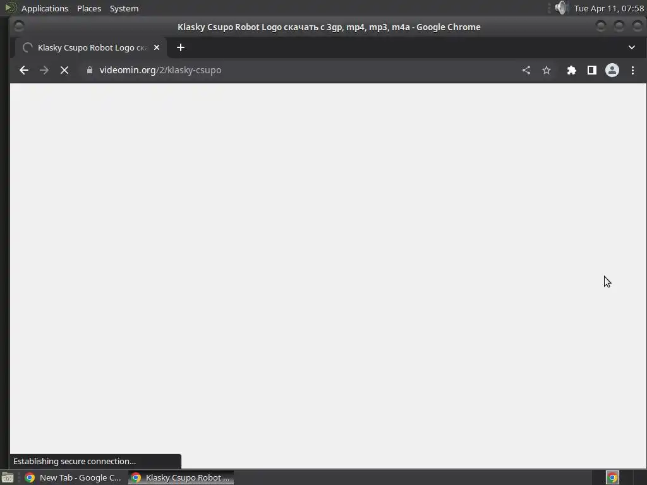Screen dimensions: 647x485
Task: Click the Establishing secure connection status
Action: point(95,461)
